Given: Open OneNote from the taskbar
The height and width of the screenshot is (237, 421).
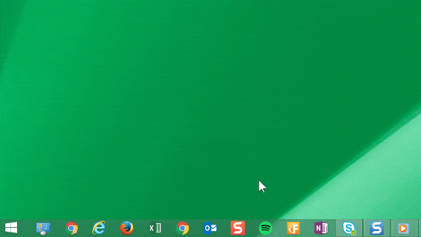Looking at the screenshot, I should coord(321,228).
